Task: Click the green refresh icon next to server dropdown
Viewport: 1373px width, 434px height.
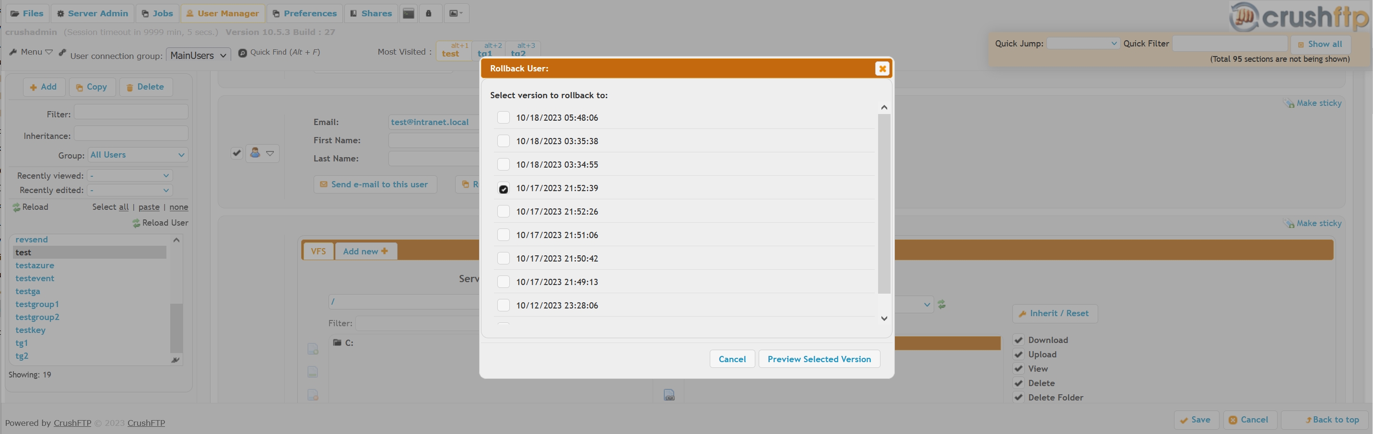Action: point(942,304)
